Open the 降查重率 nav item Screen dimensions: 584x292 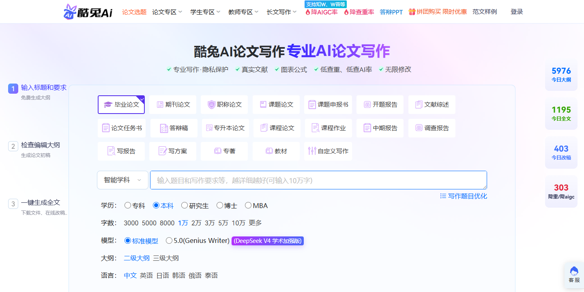point(359,12)
